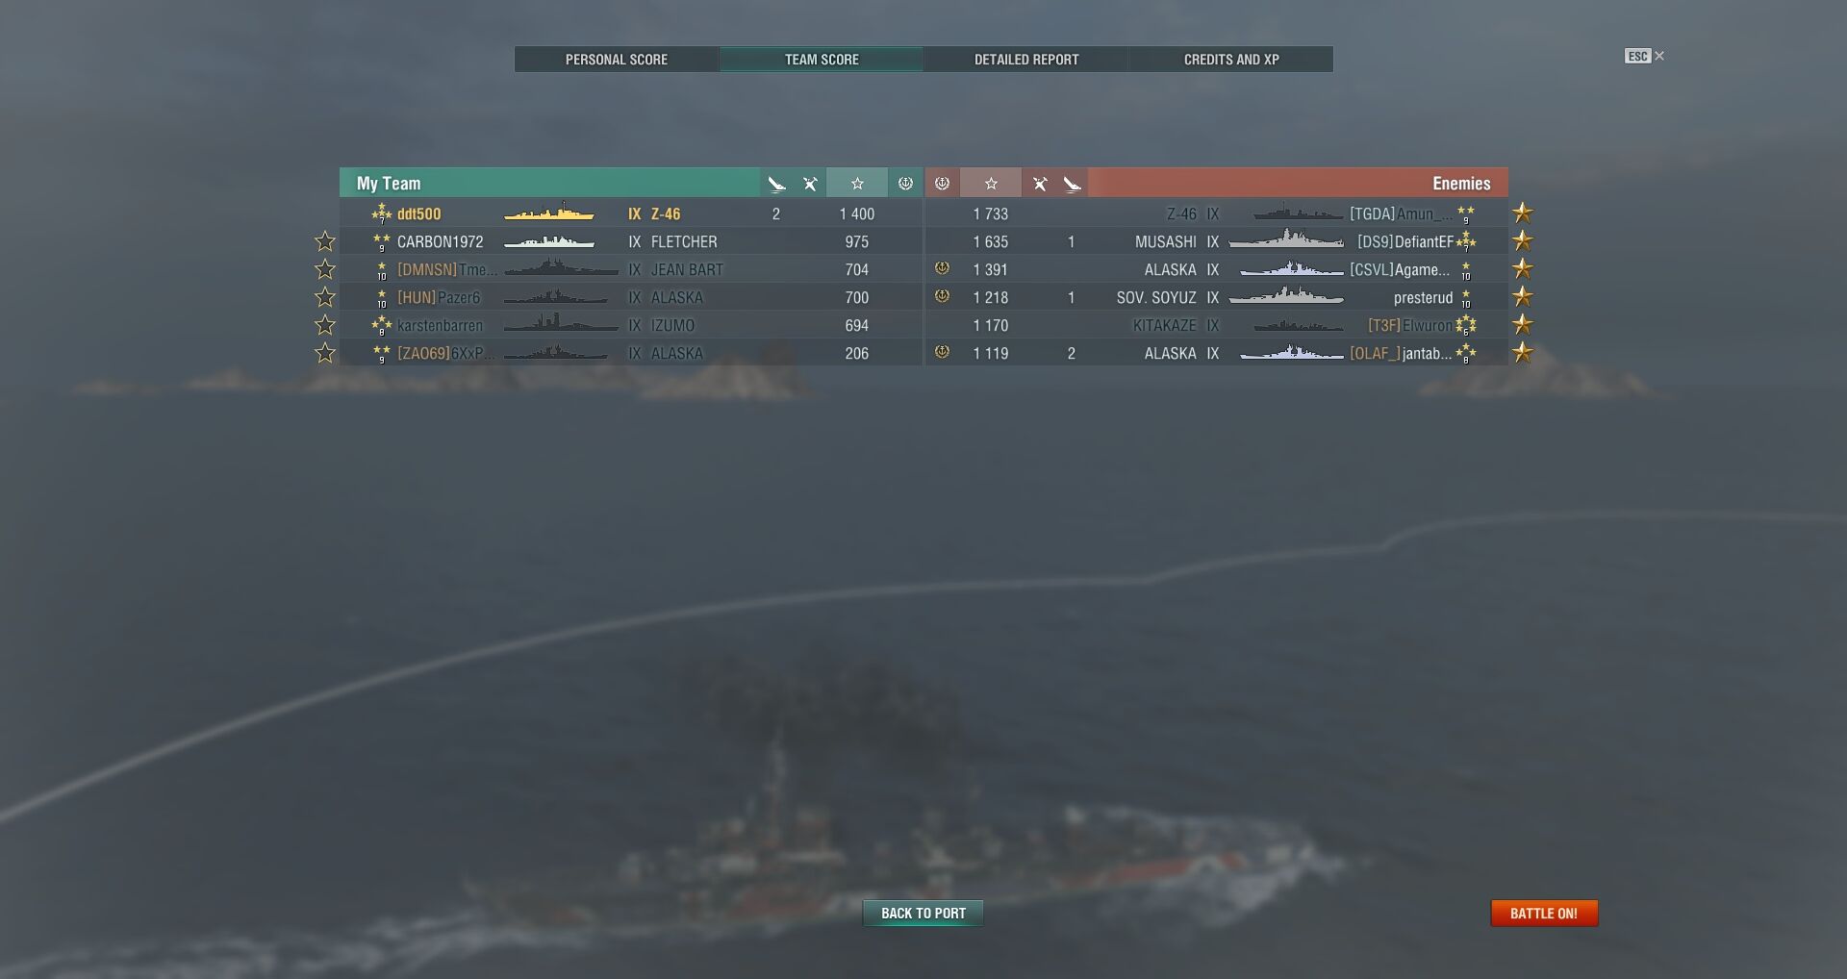Click My Team achievements anchor wreath icon
This screenshot has width=1847, height=979.
pos(905,184)
